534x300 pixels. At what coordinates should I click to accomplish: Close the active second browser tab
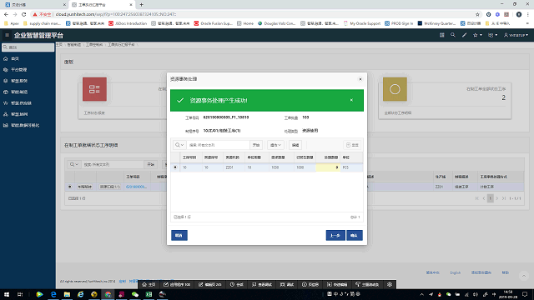click(x=131, y=5)
